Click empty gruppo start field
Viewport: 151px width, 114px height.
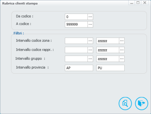click(x=76, y=59)
